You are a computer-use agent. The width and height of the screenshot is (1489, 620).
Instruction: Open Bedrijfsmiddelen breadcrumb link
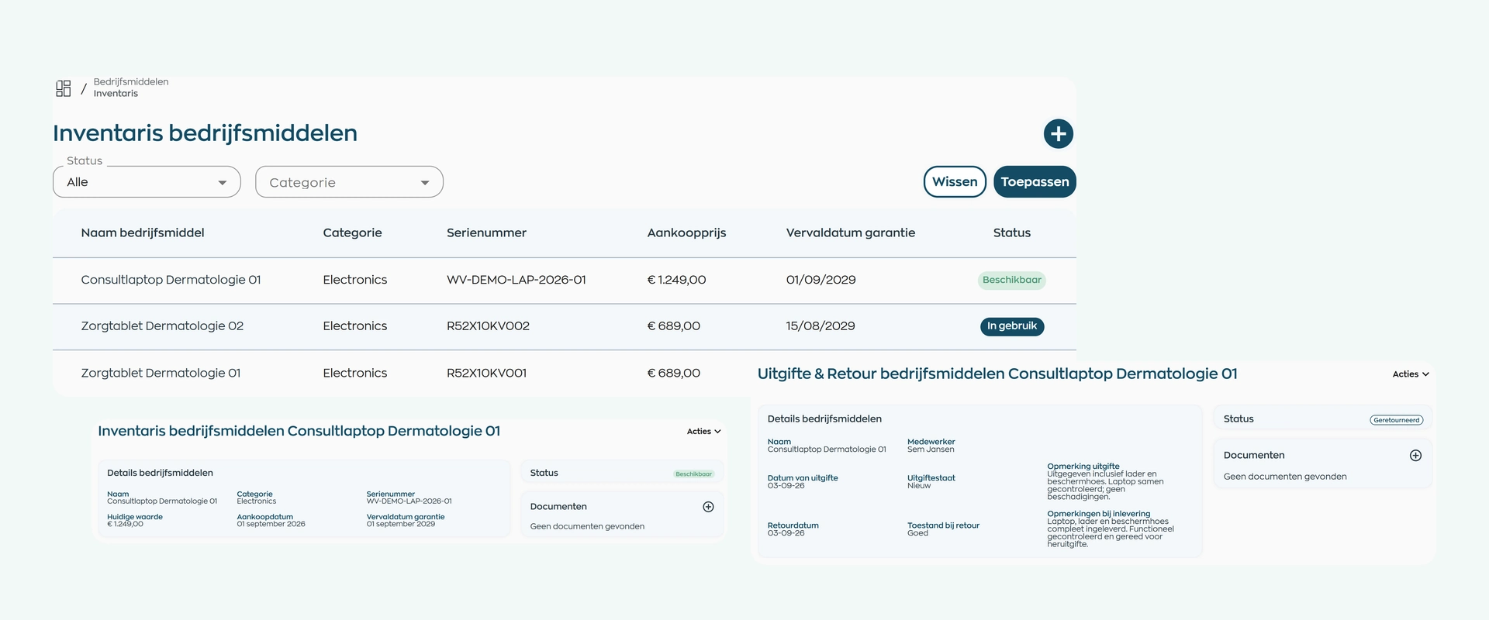pyautogui.click(x=131, y=82)
